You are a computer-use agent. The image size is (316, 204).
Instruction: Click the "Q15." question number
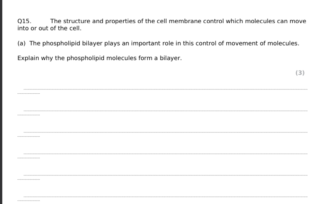24,21
